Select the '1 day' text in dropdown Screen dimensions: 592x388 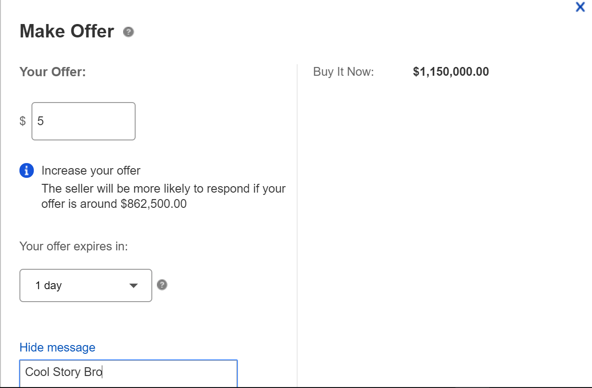(x=49, y=285)
